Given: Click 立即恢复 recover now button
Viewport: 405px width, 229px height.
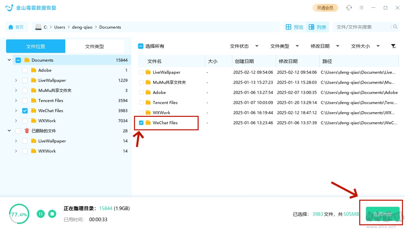Looking at the screenshot, I should click(383, 214).
